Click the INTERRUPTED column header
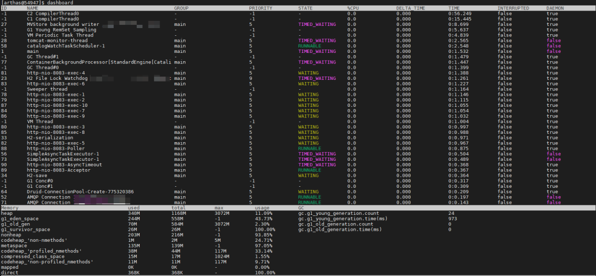Screen dimensions: 596x276 coord(513,8)
